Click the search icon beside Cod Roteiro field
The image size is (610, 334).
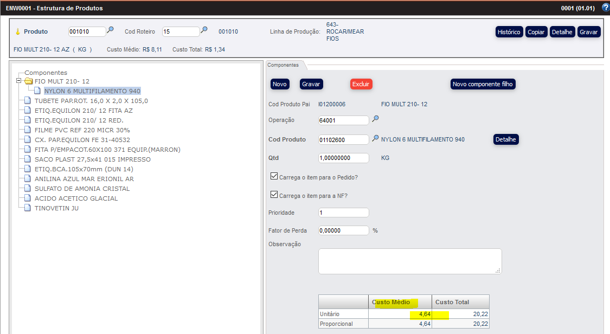tap(204, 30)
